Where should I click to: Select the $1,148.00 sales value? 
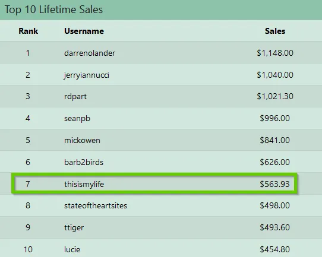point(275,53)
